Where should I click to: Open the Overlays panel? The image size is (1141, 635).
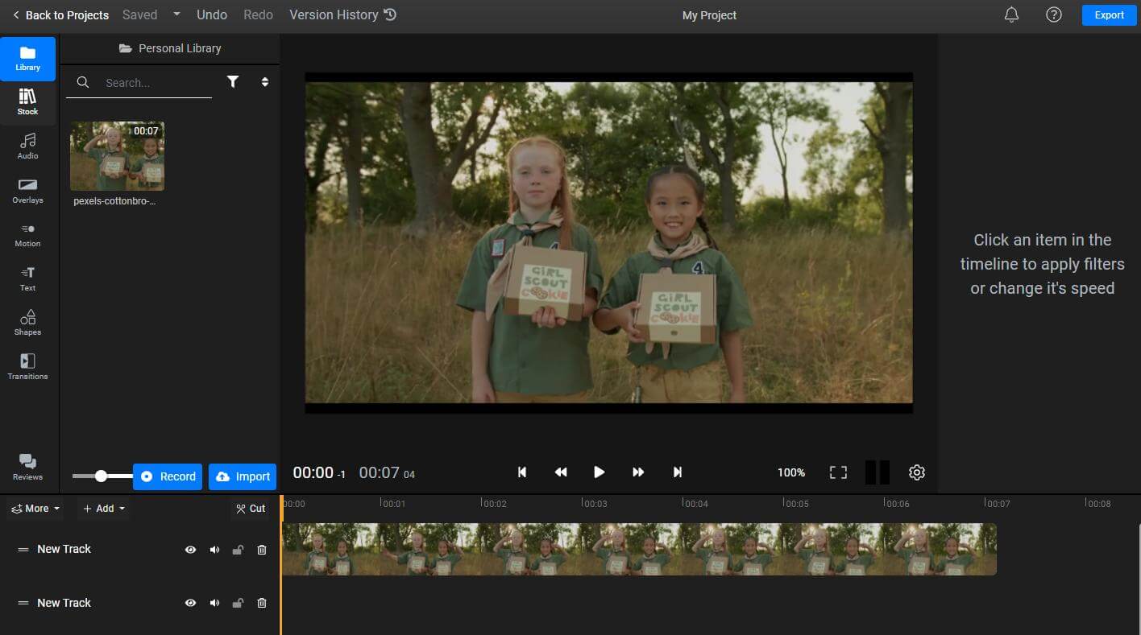(x=27, y=191)
